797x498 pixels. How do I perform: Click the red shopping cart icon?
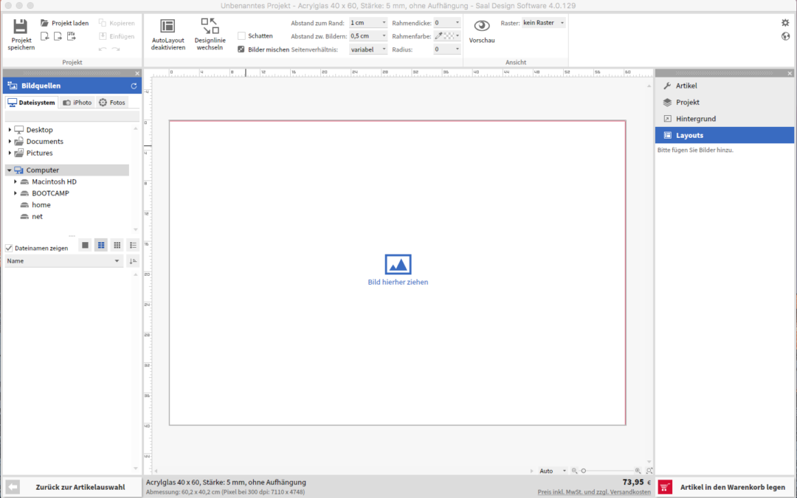[x=665, y=487]
